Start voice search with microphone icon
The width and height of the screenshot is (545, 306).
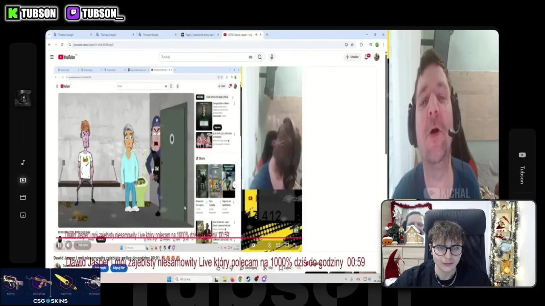point(272,57)
